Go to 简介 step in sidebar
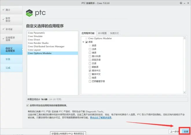This screenshot has width=191, height=135. [11, 10]
